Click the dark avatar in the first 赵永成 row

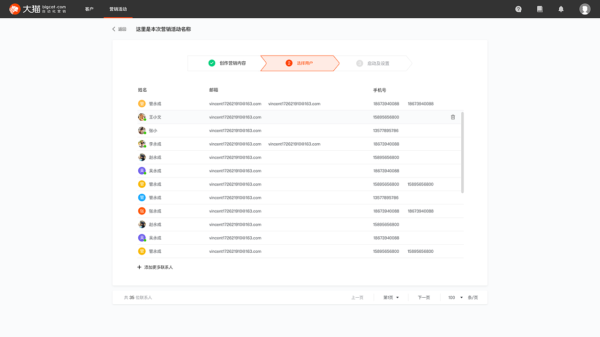point(142,157)
